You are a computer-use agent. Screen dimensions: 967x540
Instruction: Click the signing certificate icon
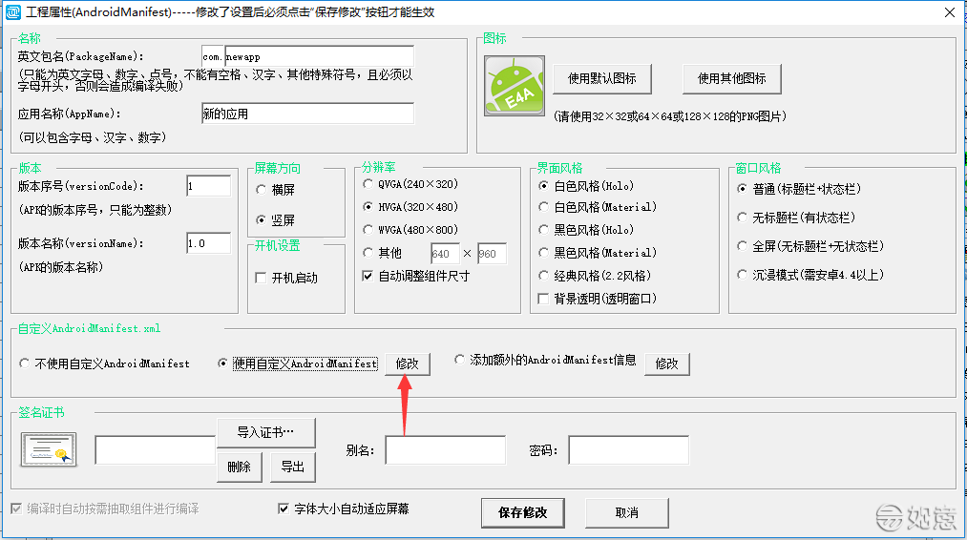tap(49, 449)
